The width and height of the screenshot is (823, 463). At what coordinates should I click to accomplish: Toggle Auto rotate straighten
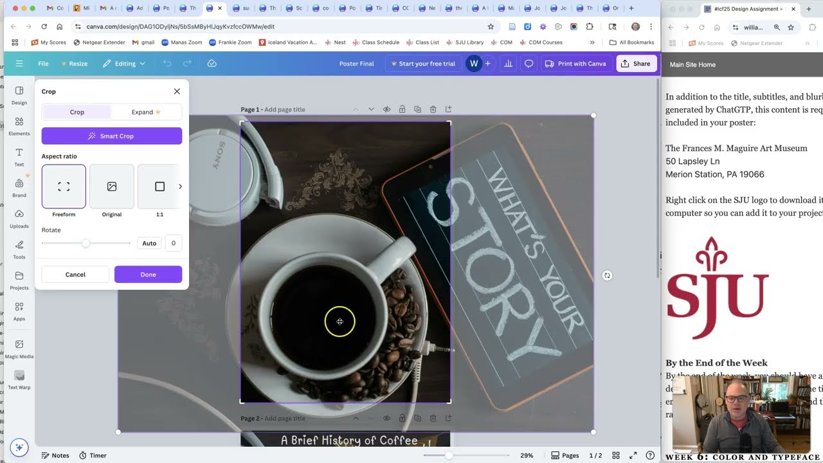point(149,243)
